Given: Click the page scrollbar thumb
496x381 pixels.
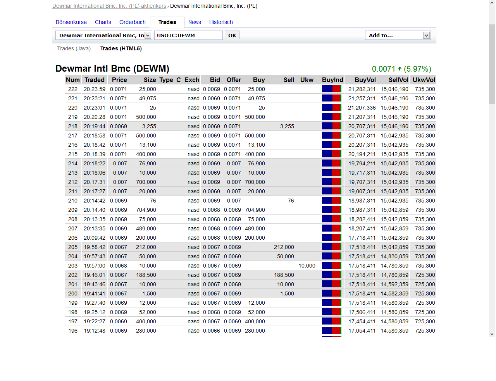Looking at the screenshot, I should coord(492,64).
